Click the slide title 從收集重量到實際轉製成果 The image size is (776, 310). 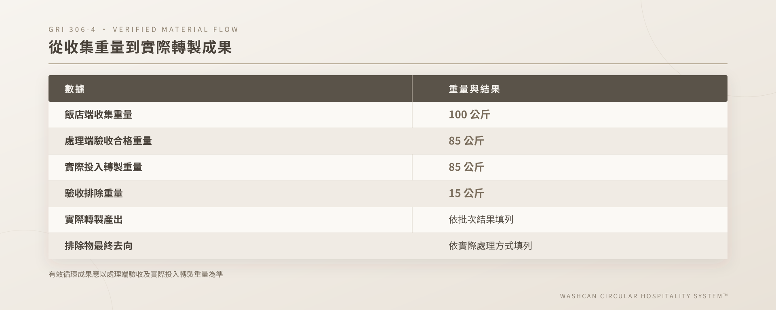(x=140, y=47)
